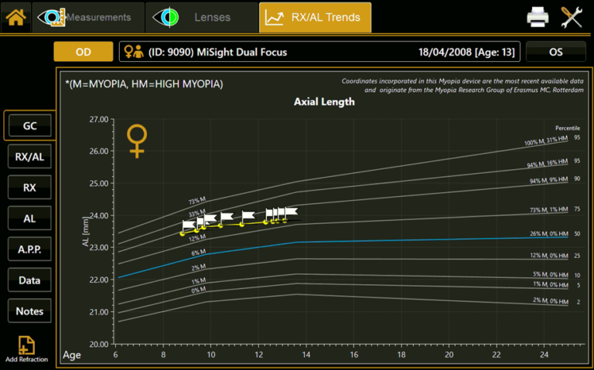Open the RX/AL Trends tab
The height and width of the screenshot is (370, 594).
pos(315,17)
